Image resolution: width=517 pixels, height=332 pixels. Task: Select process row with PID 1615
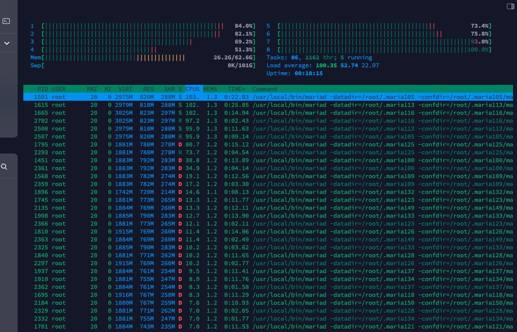point(268,105)
